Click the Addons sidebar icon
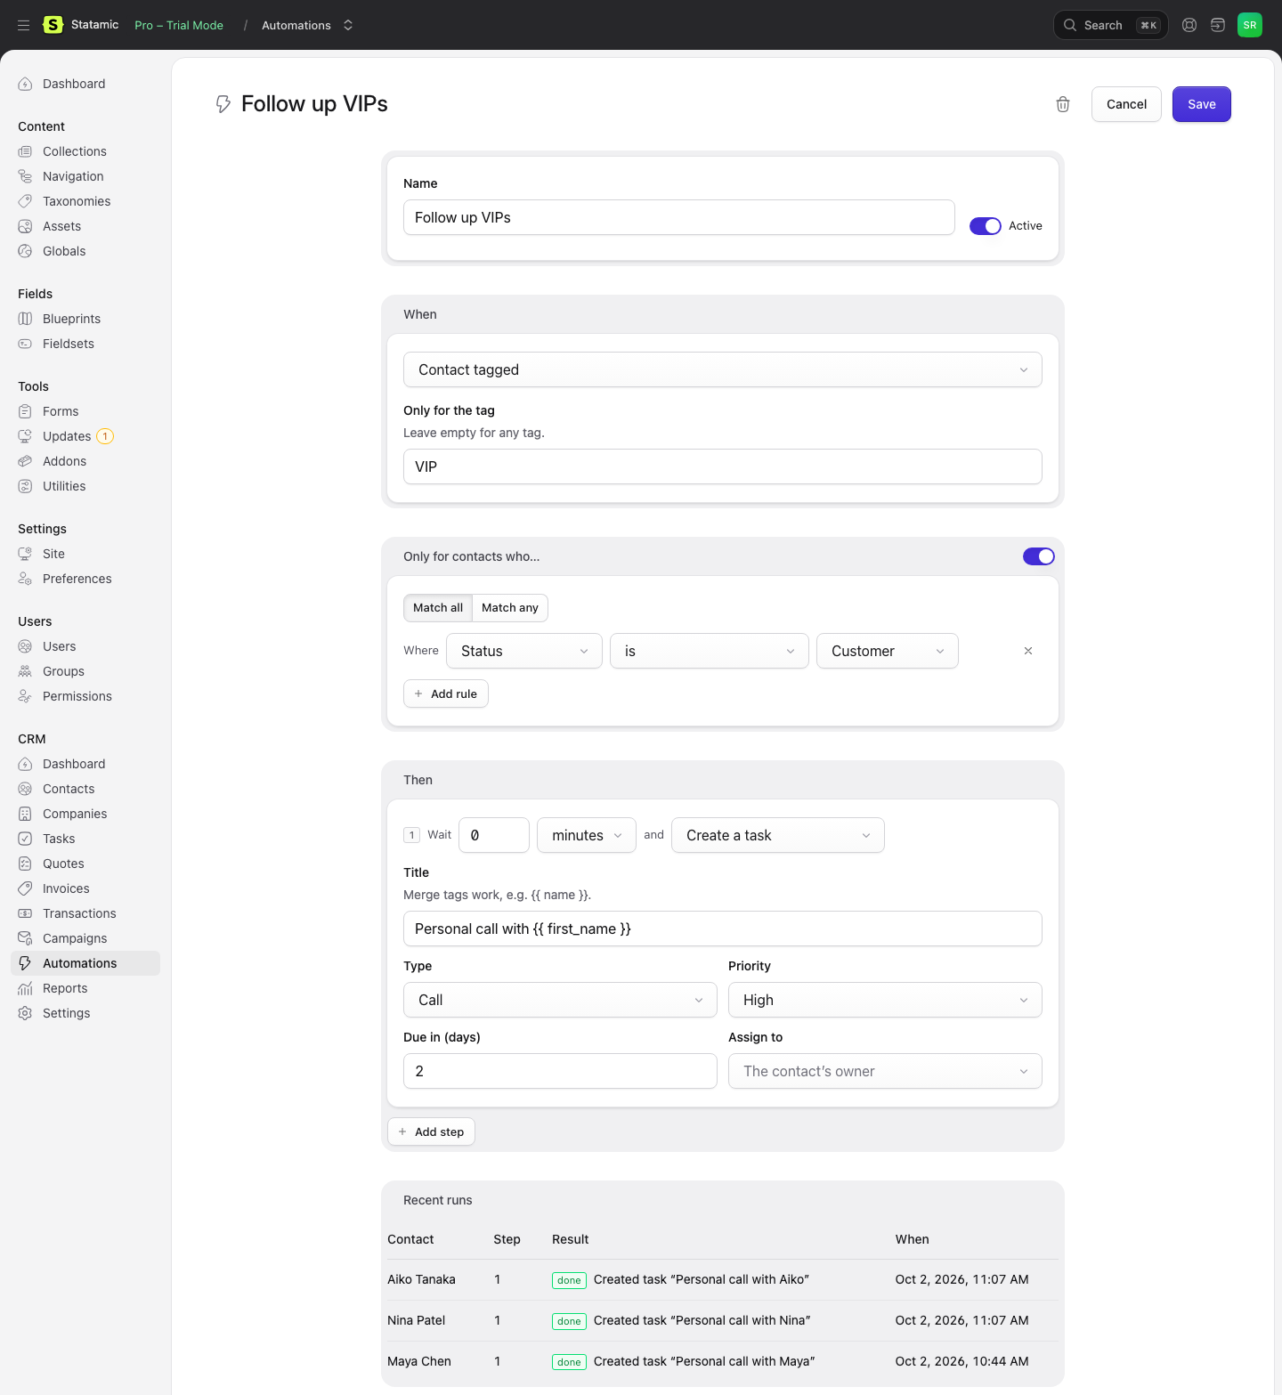The width and height of the screenshot is (1282, 1395). [25, 461]
